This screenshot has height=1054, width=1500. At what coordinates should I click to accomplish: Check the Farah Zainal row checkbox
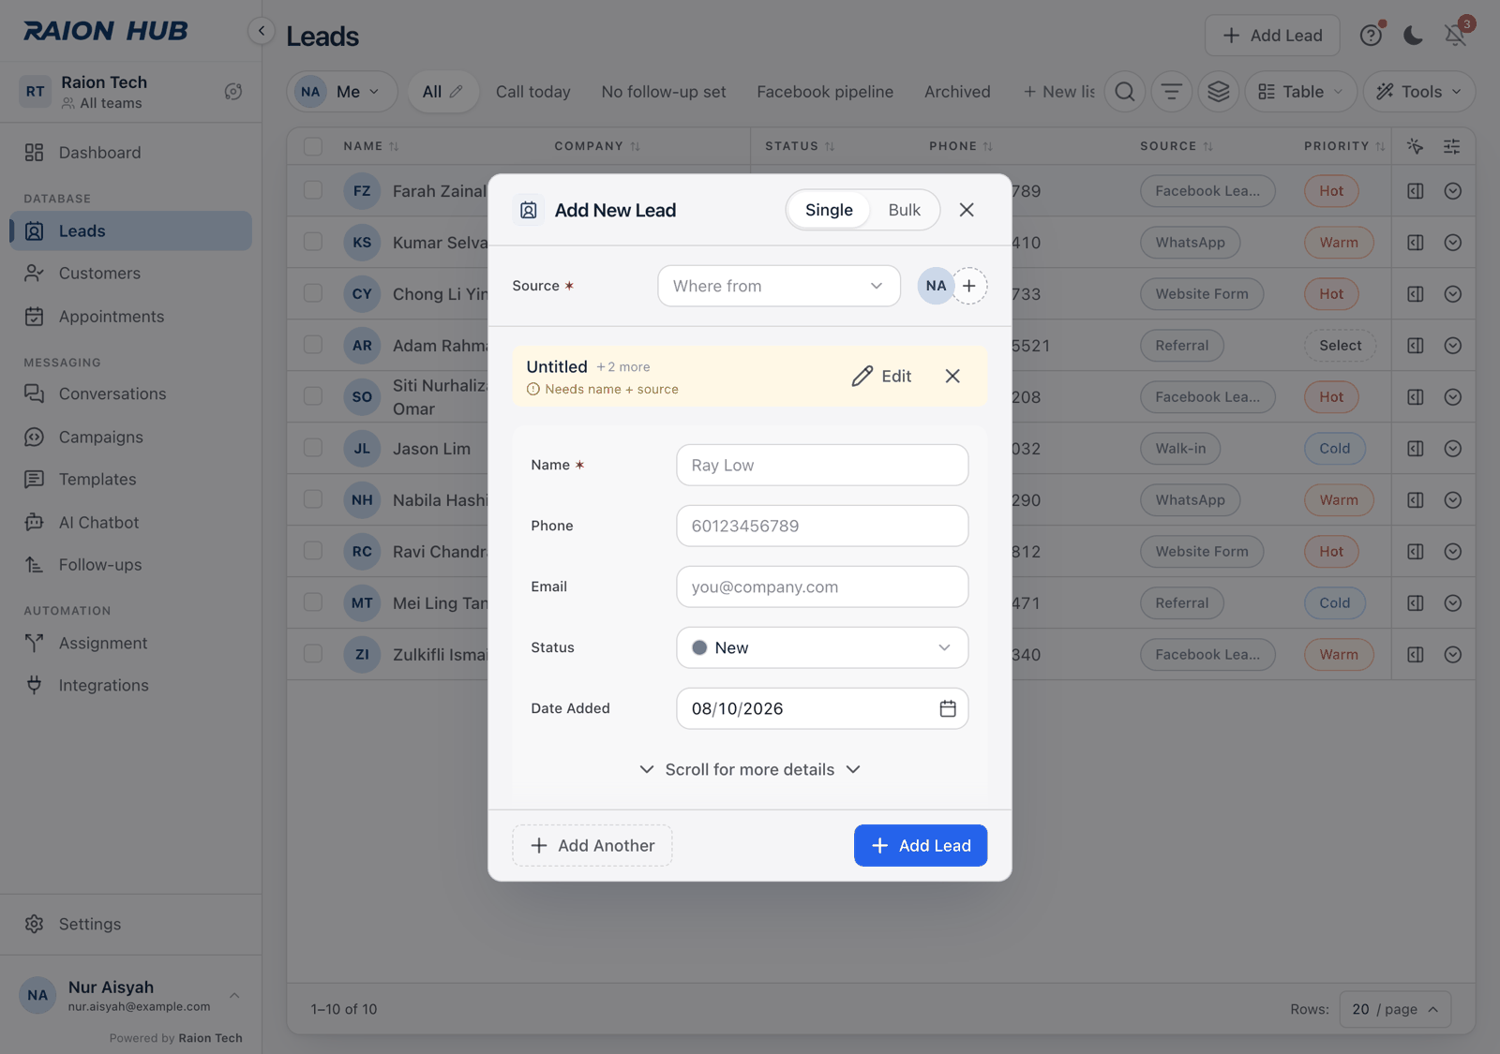pyautogui.click(x=313, y=190)
